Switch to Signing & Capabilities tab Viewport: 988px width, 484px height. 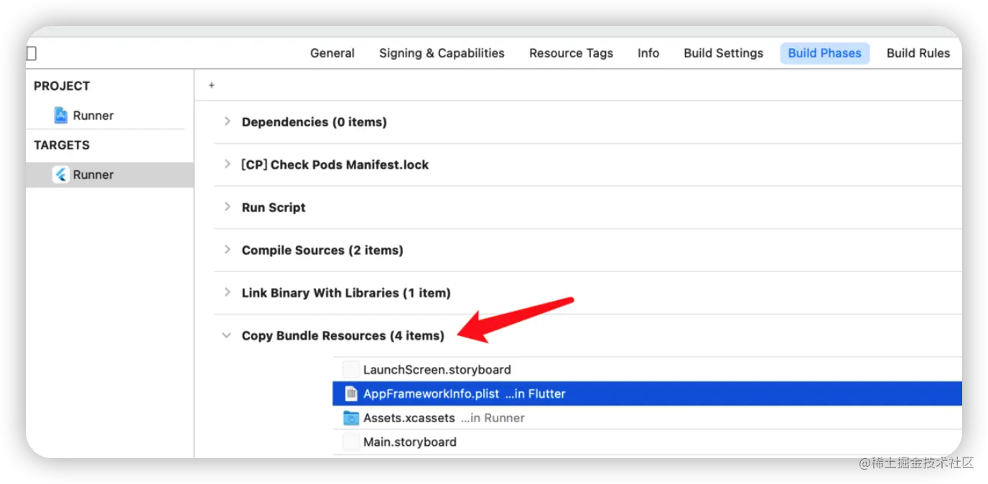tap(442, 53)
